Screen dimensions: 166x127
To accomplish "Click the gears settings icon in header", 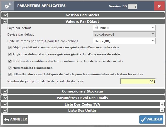I will [x=8, y=6].
